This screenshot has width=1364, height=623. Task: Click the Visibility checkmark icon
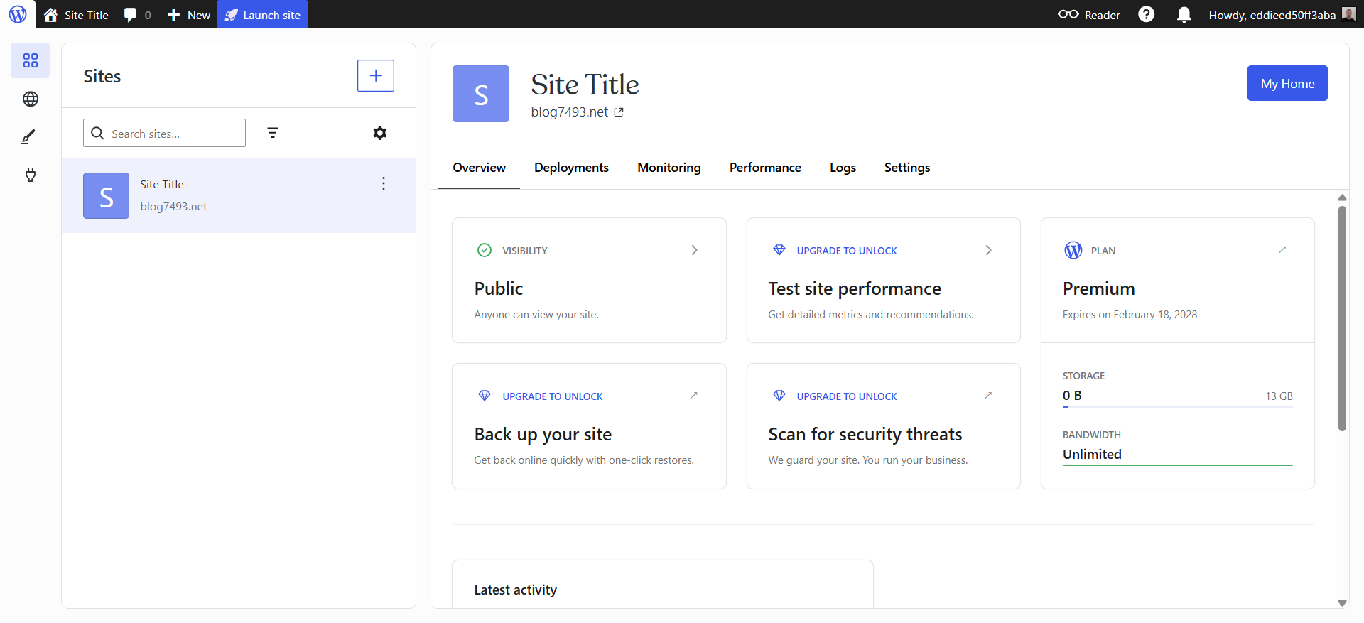485,250
